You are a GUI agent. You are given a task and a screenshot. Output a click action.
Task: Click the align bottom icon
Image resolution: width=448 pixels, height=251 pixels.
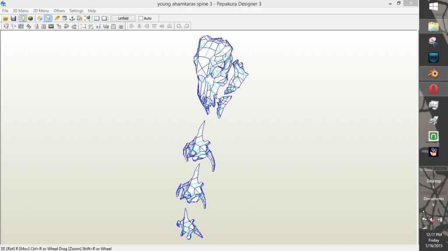click(x=169, y=26)
